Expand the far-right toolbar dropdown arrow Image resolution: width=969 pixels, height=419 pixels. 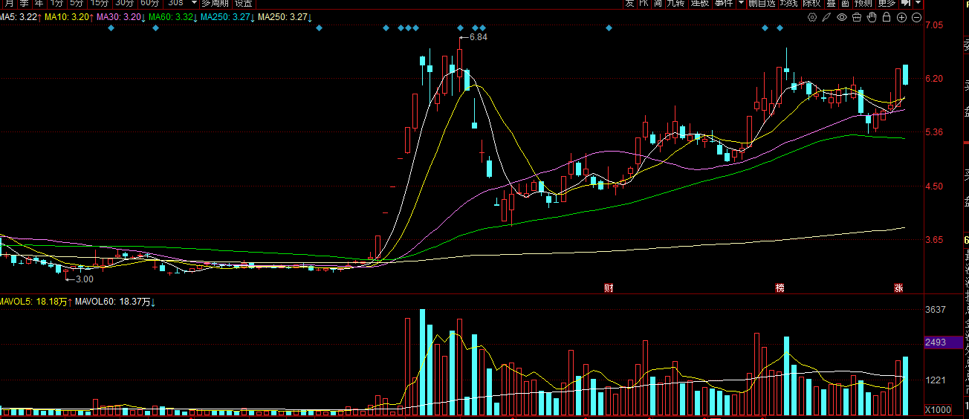pos(918,4)
